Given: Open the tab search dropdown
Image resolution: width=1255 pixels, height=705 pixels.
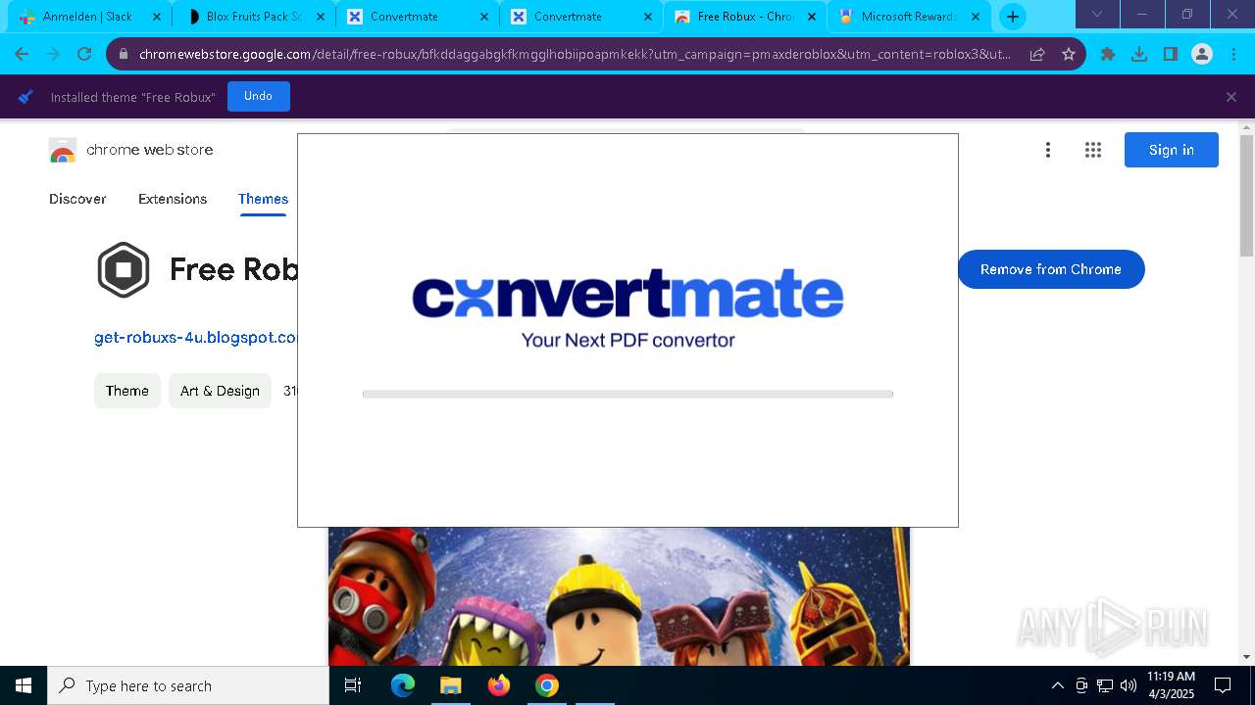Looking at the screenshot, I should point(1097,14).
